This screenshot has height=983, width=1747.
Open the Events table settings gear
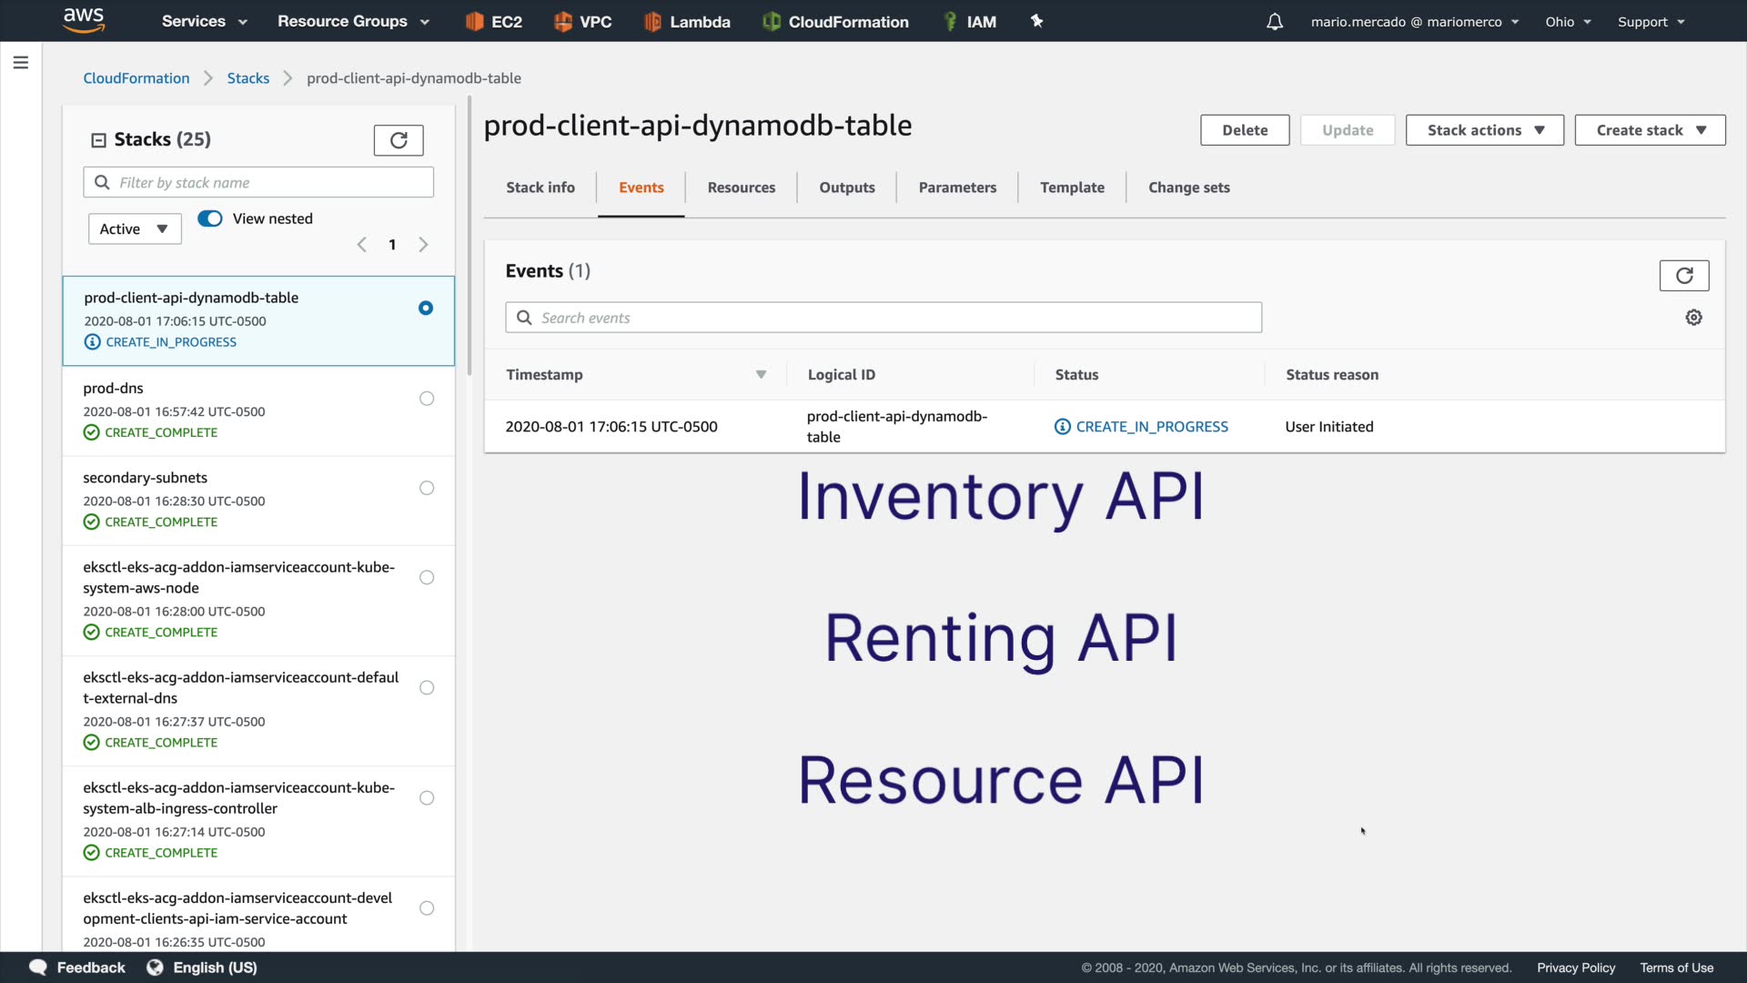pos(1693,318)
